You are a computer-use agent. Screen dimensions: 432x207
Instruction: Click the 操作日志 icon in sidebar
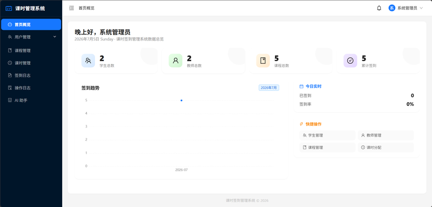pyautogui.click(x=10, y=88)
